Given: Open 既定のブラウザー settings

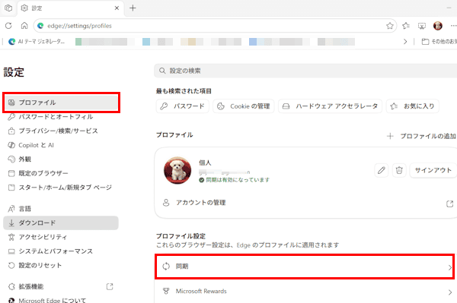Looking at the screenshot, I should tap(61, 173).
